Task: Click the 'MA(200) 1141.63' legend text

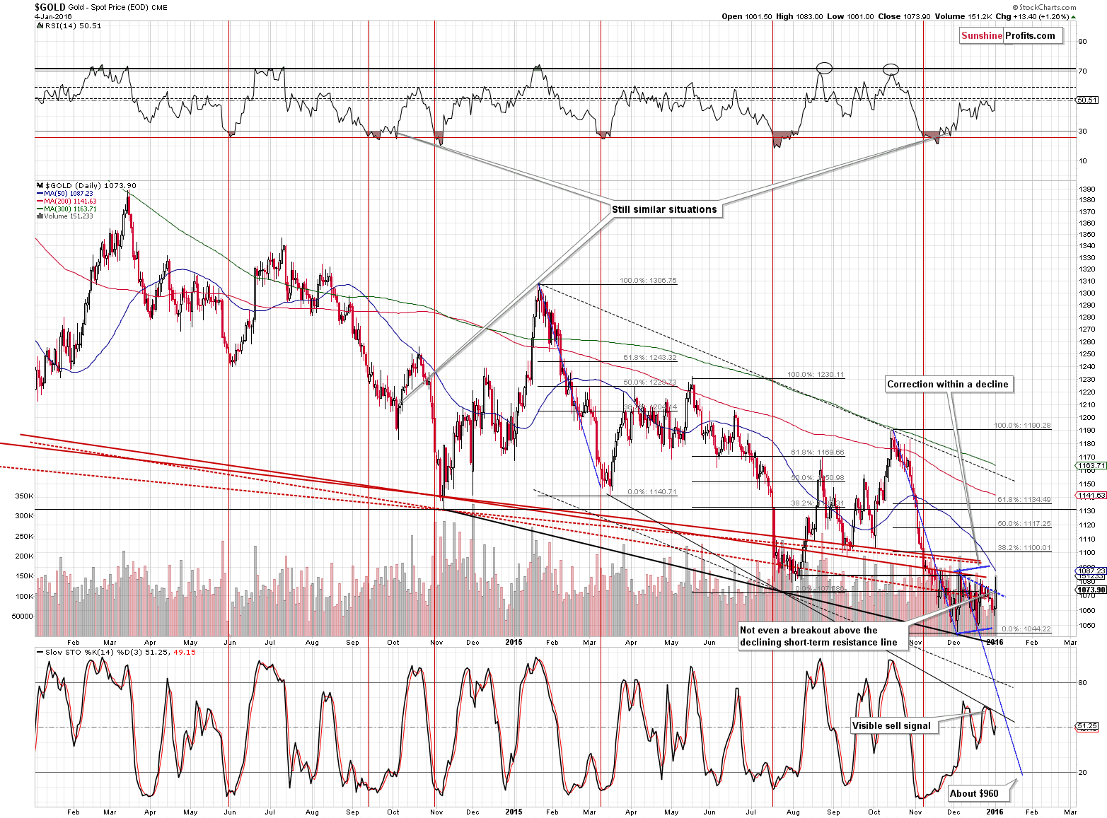Action: click(70, 201)
